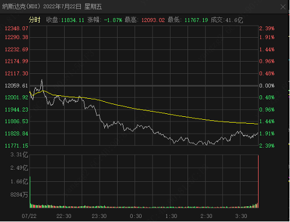Screen dimensions: 290x222
Task: Click price axis label 12232.69
Action: pyautogui.click(x=16, y=49)
